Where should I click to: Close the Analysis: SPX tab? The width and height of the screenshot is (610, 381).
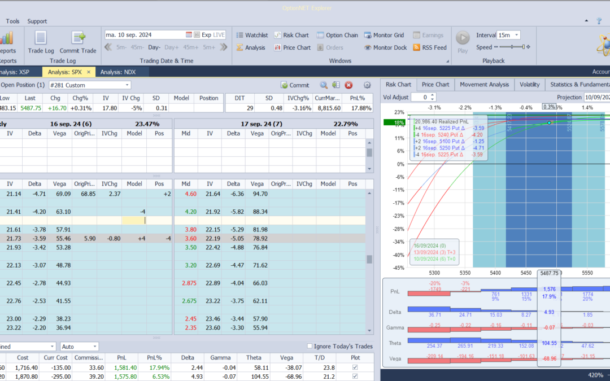[x=89, y=72]
